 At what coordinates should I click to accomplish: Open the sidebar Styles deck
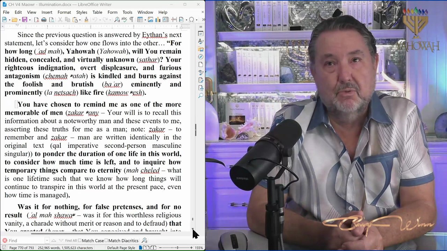click(201, 41)
